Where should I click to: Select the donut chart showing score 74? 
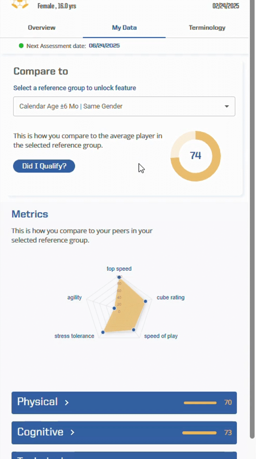[195, 156]
